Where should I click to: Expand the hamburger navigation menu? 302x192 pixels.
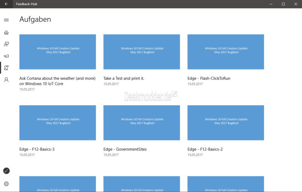point(6,20)
